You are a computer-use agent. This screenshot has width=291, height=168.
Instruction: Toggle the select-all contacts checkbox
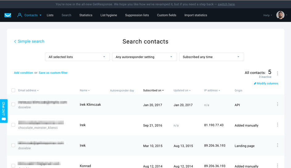[13, 90]
